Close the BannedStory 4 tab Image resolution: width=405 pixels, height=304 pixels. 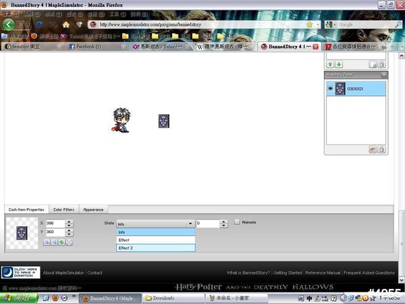315,47
